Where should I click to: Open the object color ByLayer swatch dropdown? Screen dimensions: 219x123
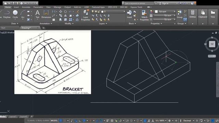tap(165, 12)
